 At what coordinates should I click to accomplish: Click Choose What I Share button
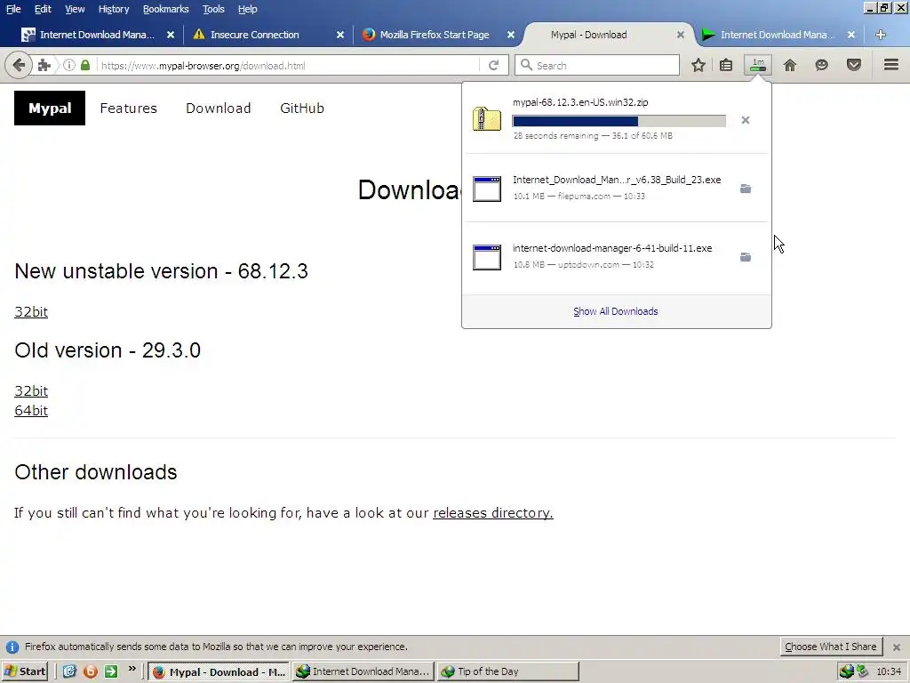coord(831,647)
